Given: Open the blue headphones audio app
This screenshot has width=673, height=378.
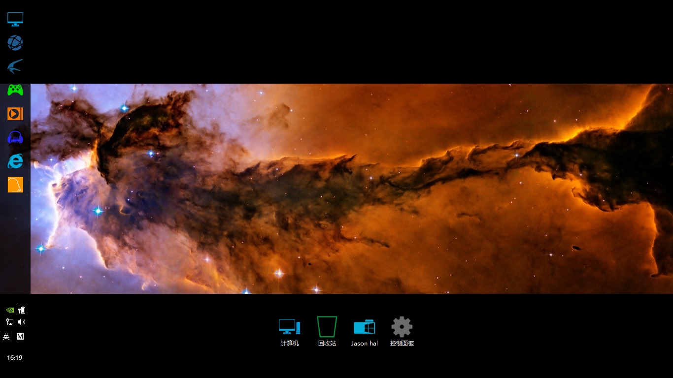Looking at the screenshot, I should (x=15, y=137).
